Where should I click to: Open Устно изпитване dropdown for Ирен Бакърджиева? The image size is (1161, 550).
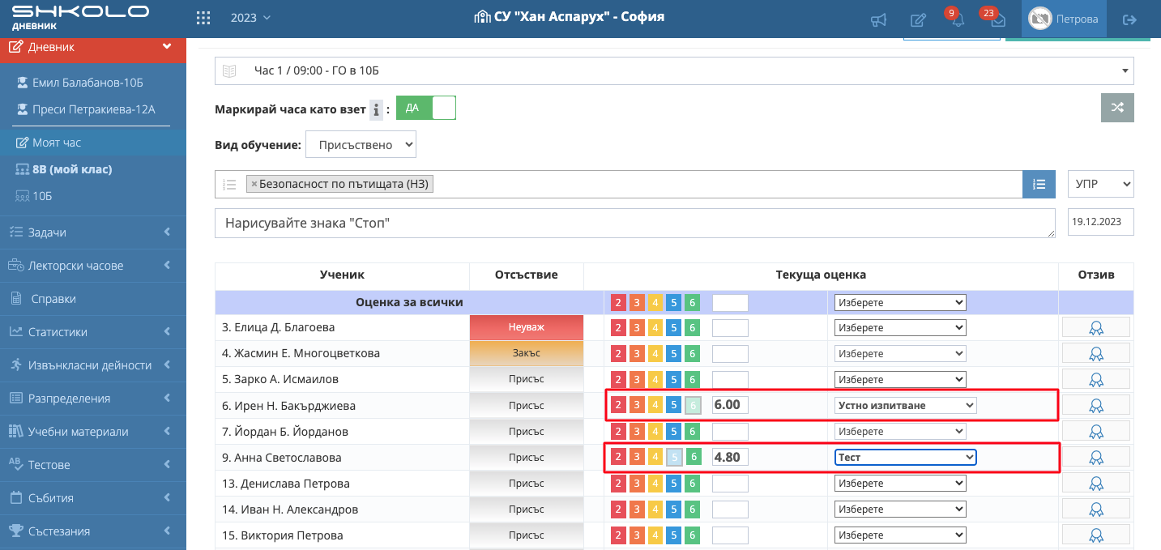(906, 405)
